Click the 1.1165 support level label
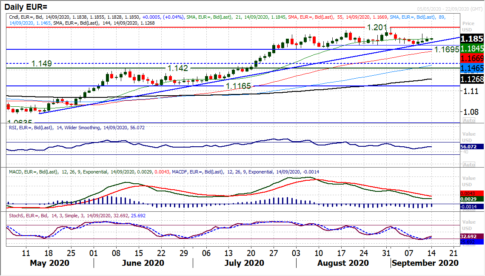This screenshot has height=276, width=485. tap(238, 86)
